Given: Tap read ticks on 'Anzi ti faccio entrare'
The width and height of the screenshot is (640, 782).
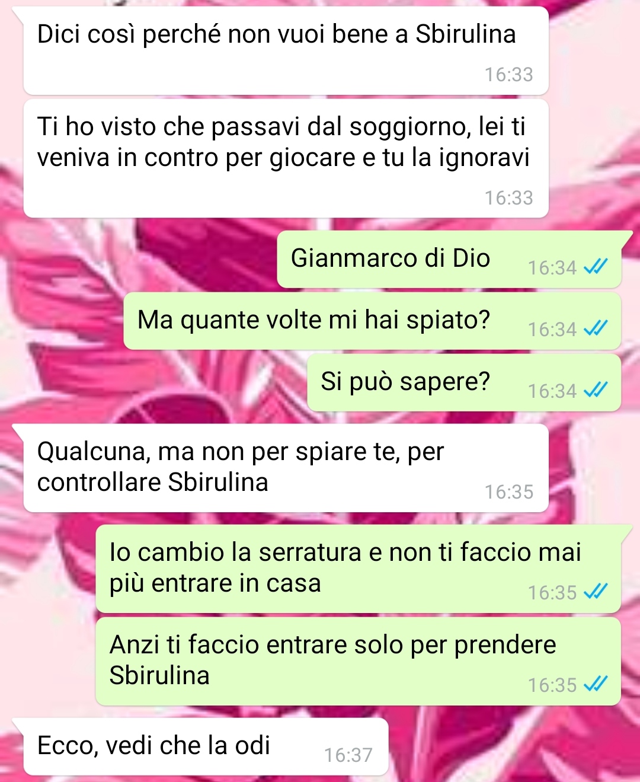Looking at the screenshot, I should coord(595,684).
